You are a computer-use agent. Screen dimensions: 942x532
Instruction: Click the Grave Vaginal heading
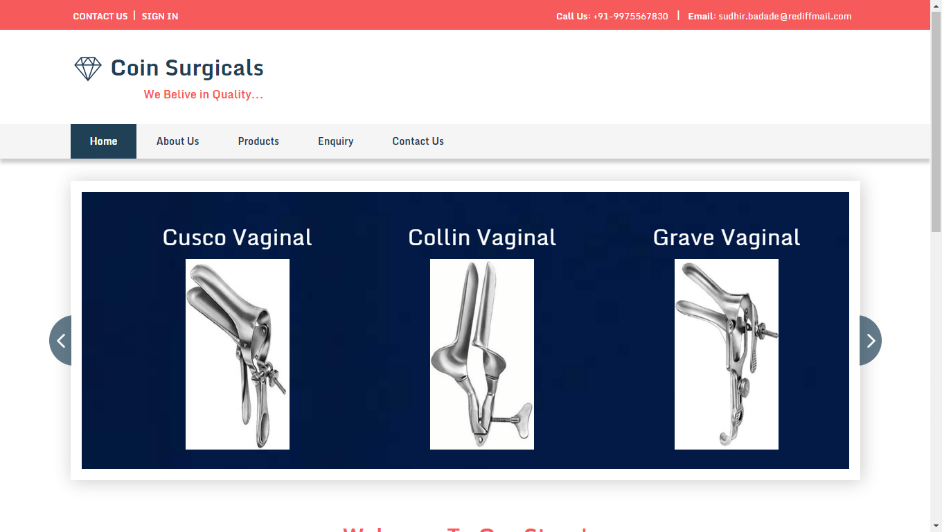727,238
